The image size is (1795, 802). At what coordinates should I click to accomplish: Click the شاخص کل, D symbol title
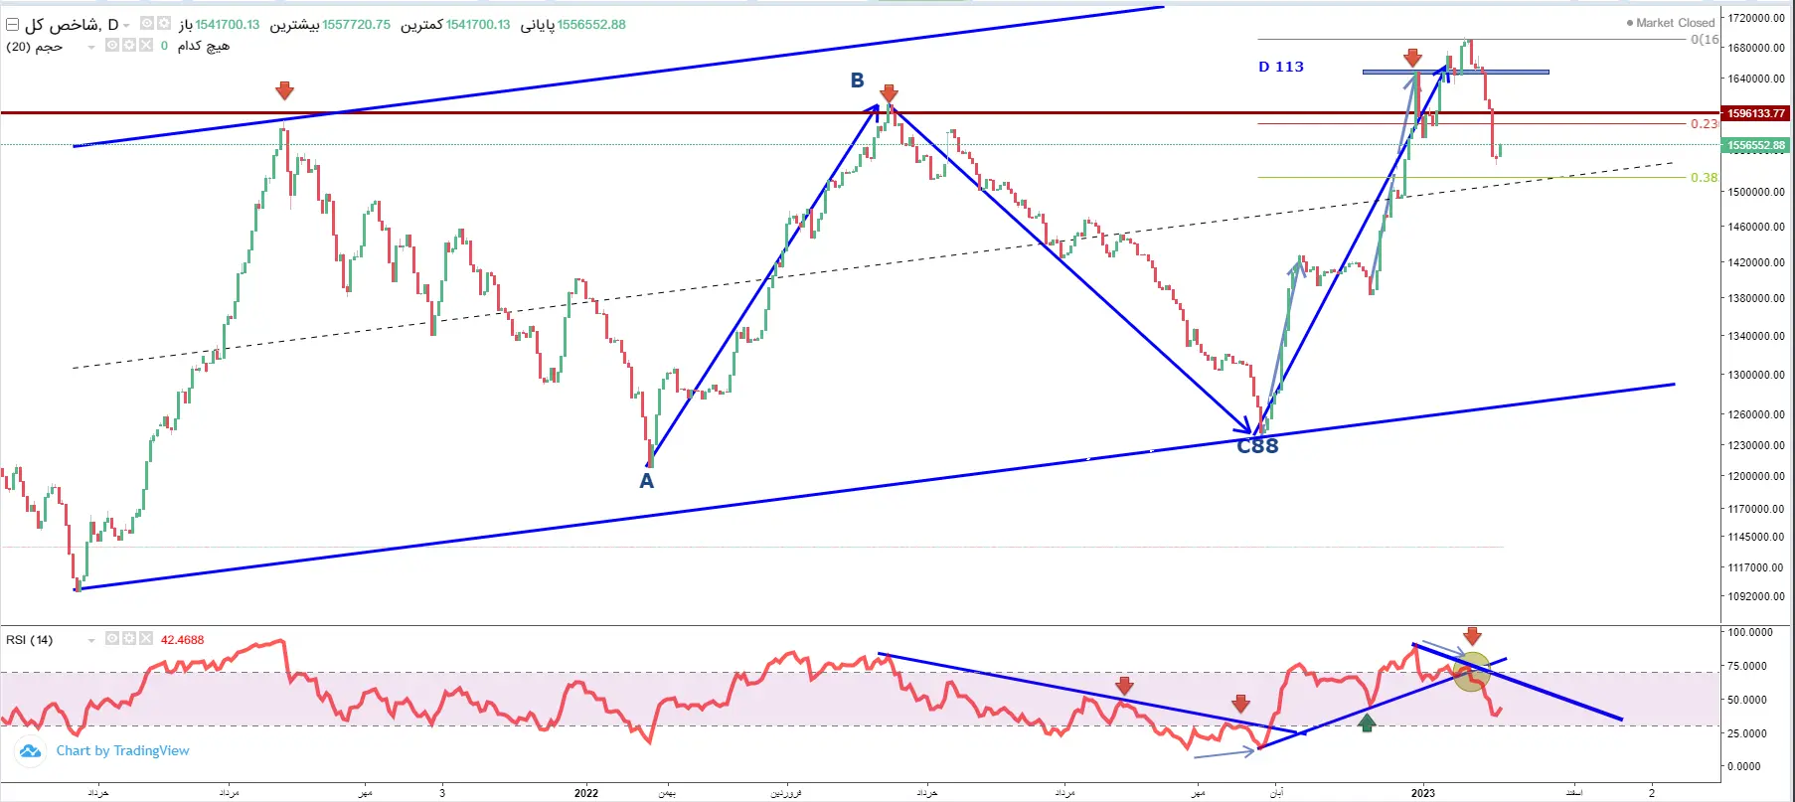point(72,24)
